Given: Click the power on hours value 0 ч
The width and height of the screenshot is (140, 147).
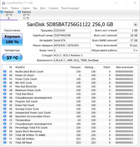Looking at the screenshot, I should pos(128,51).
